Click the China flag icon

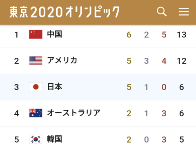36,34
